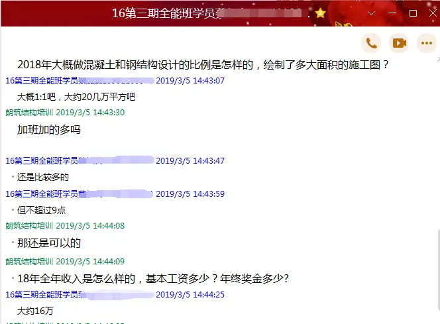Click the message about 18年全年收入

pos(153,278)
